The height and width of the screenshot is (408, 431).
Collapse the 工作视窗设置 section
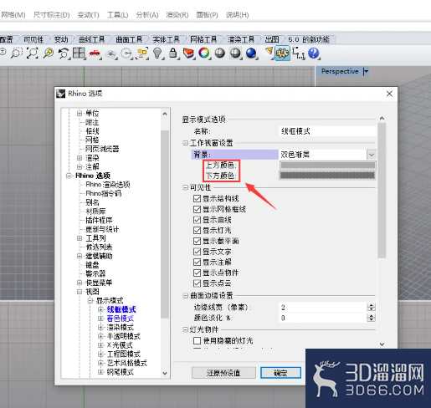(x=185, y=143)
